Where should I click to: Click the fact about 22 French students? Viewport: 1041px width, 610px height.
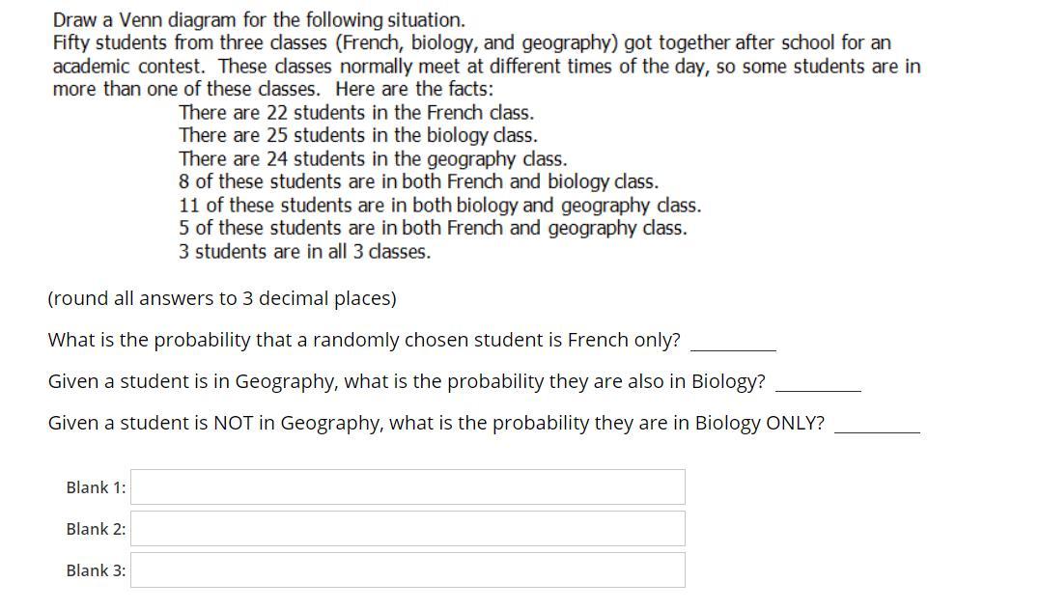point(356,112)
